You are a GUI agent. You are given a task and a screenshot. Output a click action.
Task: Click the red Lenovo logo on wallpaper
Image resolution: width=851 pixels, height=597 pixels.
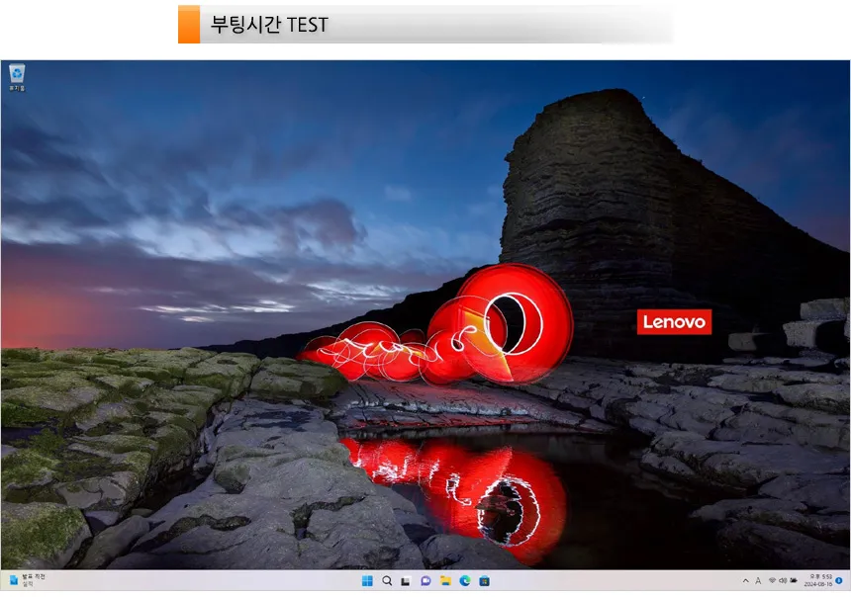(x=674, y=322)
